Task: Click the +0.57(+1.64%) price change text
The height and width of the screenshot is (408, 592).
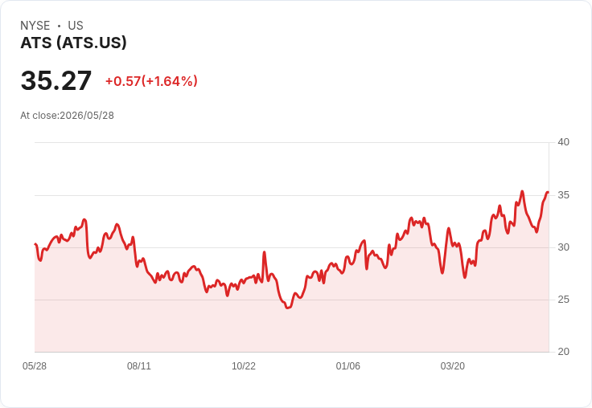Action: click(x=151, y=81)
